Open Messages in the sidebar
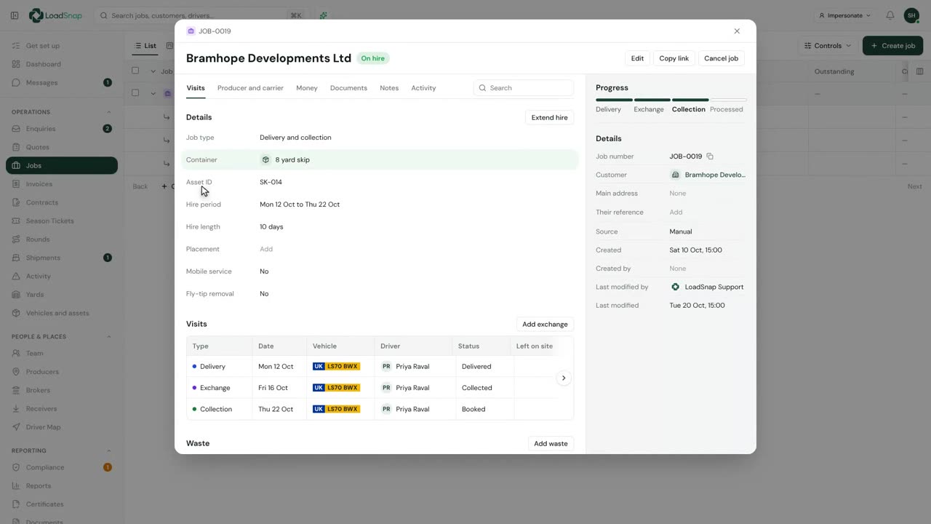The height and width of the screenshot is (524, 931). pos(62,82)
